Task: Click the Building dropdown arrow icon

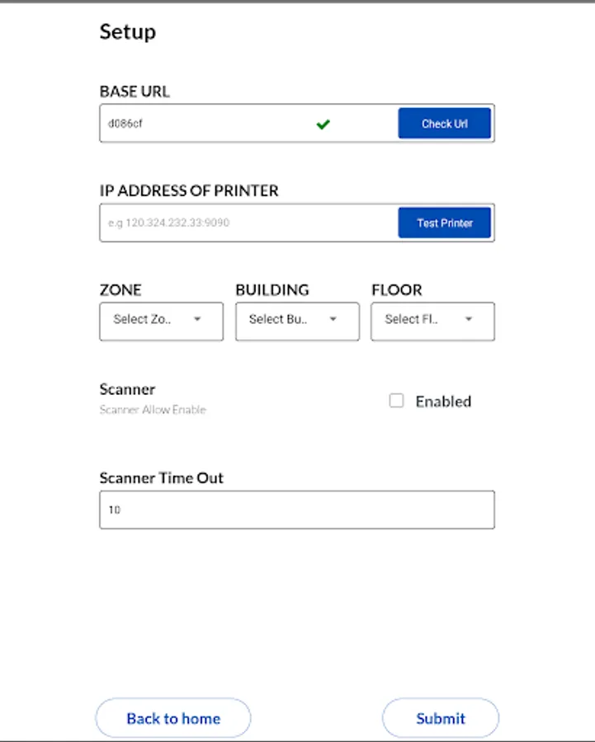Action: click(x=333, y=319)
